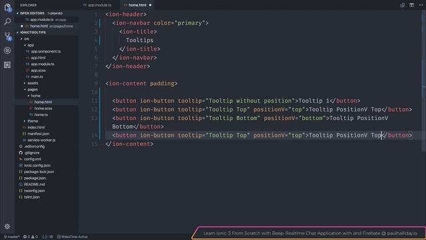Open the home.scss file
The image size is (426, 240).
47,108
